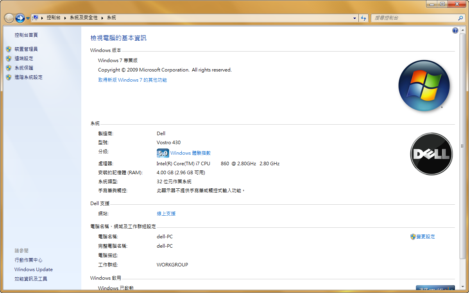Open 系統保護 link
Viewport: 469px width, 293px height.
(24, 68)
